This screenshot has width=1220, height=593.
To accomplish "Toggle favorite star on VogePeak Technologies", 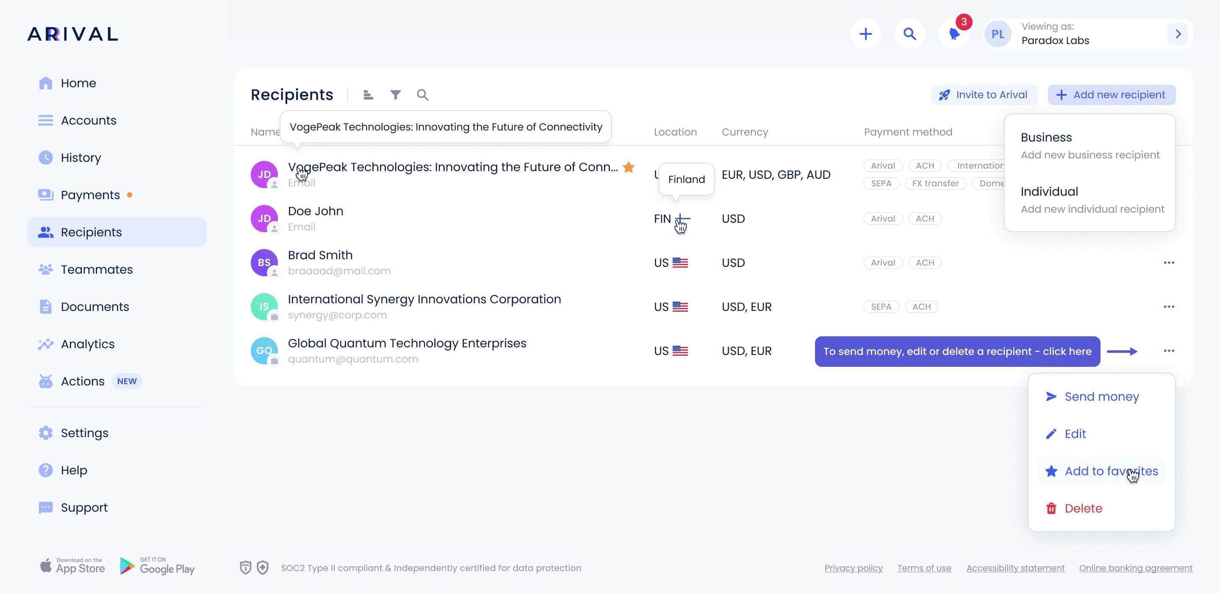I will (629, 167).
